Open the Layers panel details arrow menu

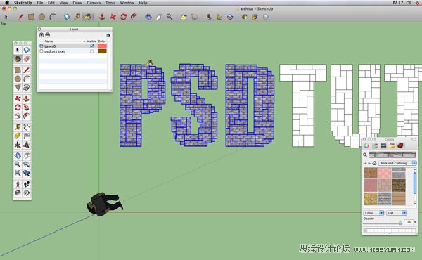(108, 35)
